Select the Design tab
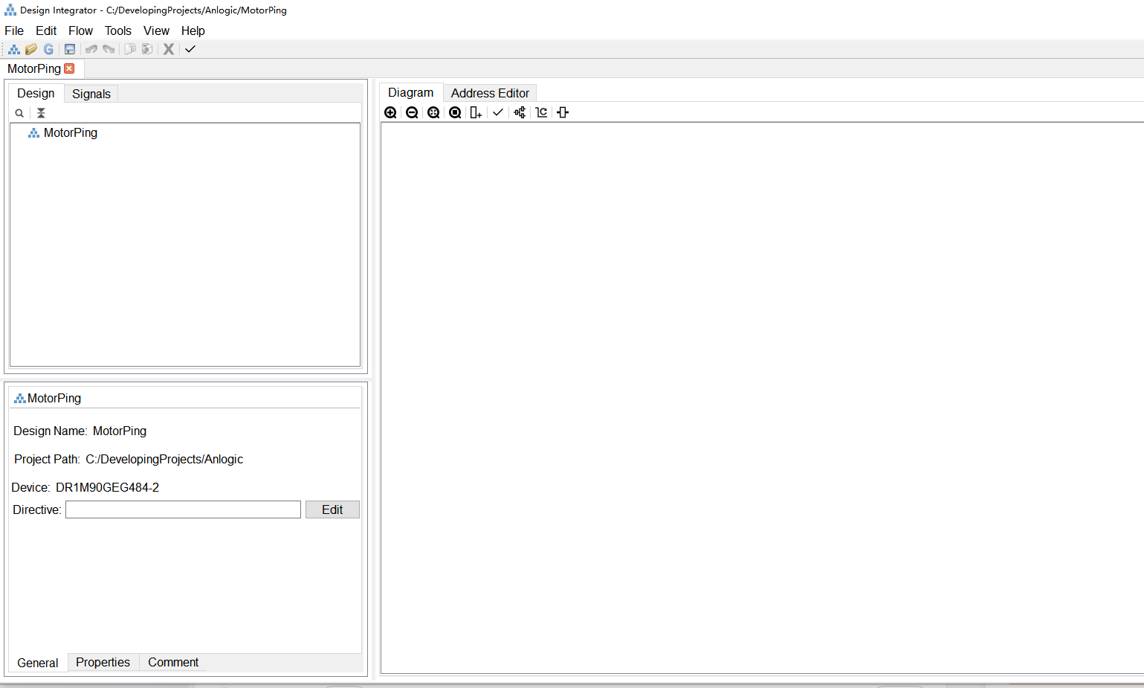The height and width of the screenshot is (688, 1144). [36, 93]
